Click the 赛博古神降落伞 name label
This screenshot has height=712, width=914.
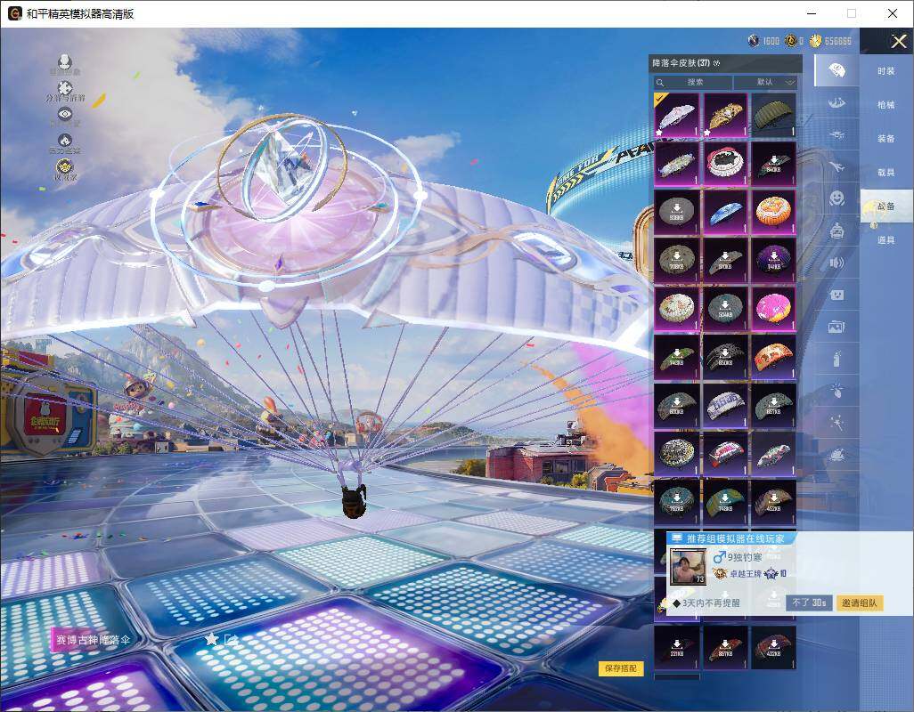[93, 640]
